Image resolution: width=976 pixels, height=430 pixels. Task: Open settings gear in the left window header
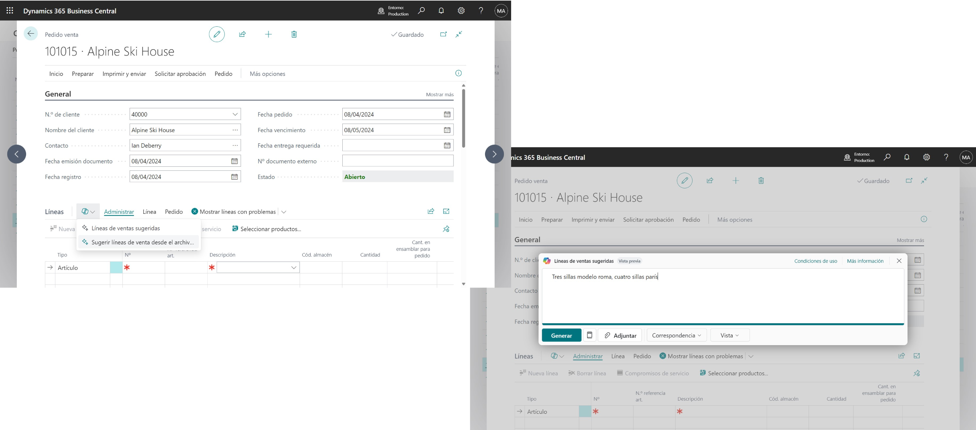tap(461, 10)
